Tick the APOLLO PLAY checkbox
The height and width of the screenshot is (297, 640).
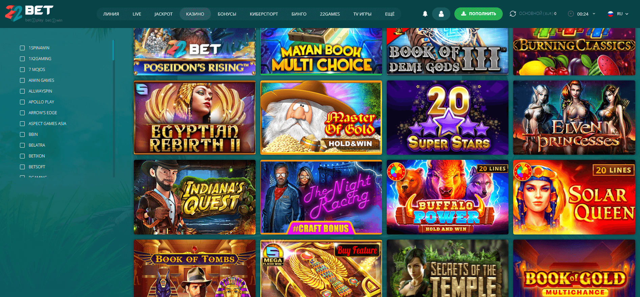22,102
